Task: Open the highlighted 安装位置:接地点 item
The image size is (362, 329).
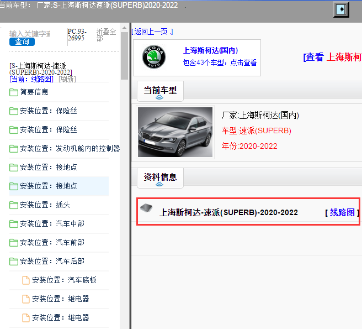Action: click(59, 186)
